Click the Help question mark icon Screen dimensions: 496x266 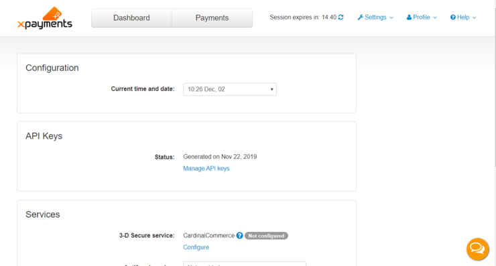[453, 17]
